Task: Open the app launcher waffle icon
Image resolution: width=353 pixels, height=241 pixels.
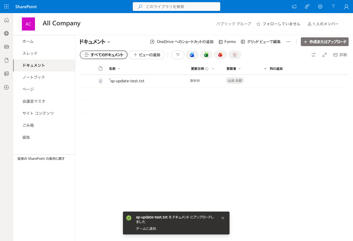Action: (7, 7)
